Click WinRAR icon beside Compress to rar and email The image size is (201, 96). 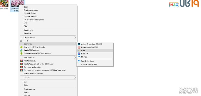21,70
